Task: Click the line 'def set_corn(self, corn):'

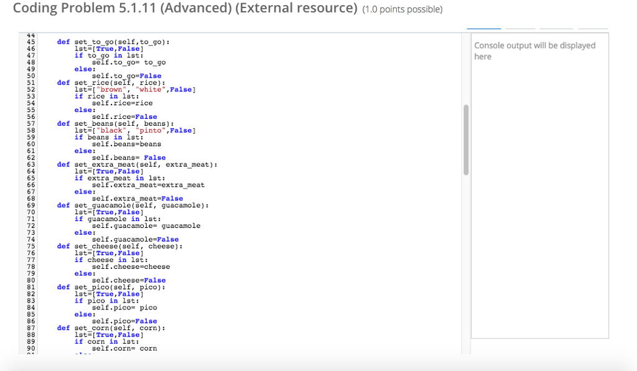Action: 111,328
